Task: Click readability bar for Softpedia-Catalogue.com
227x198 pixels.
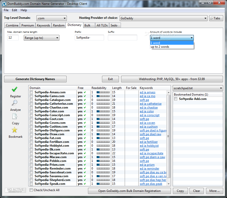Action: [103, 100]
